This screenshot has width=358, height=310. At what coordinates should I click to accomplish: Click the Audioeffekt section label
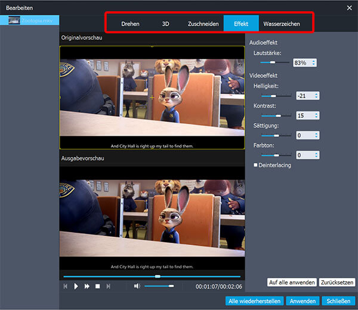tap(263, 43)
